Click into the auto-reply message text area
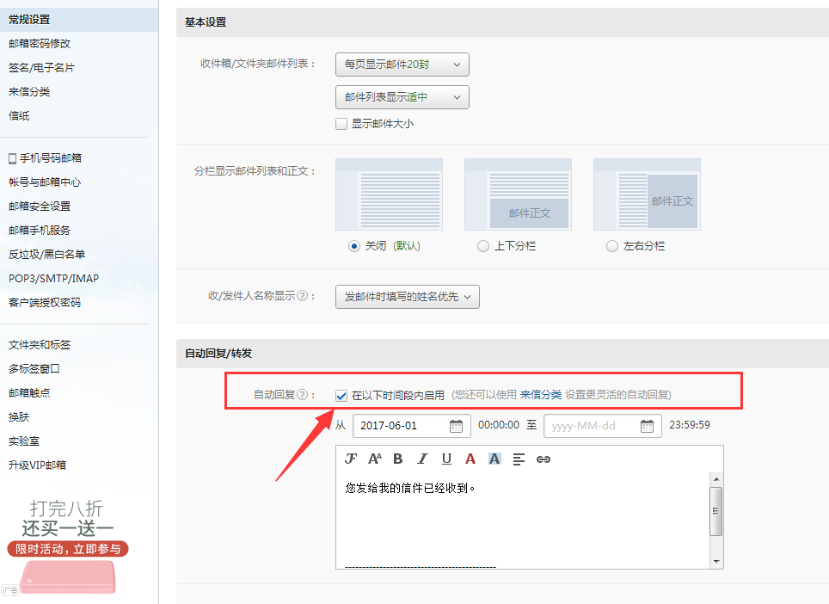Image resolution: width=829 pixels, height=604 pixels. (524, 521)
